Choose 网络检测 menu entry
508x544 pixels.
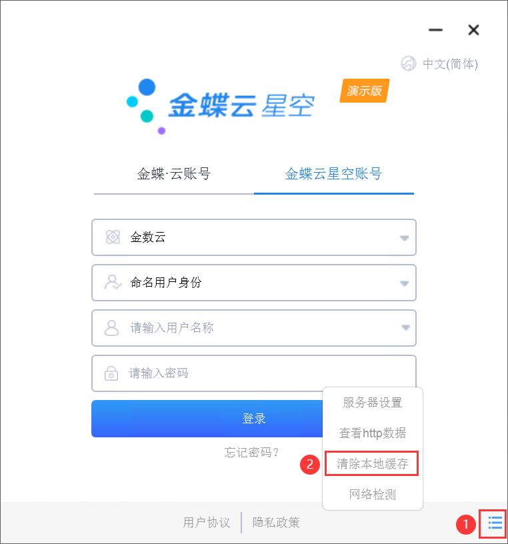pyautogui.click(x=372, y=494)
